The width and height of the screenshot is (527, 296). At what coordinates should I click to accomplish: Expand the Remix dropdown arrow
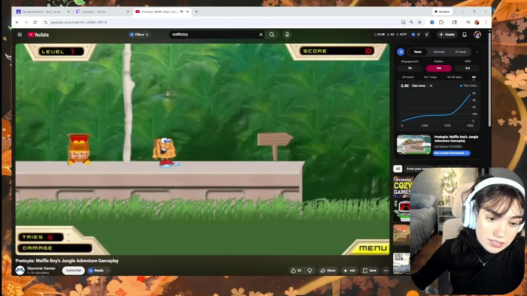pos(108,271)
